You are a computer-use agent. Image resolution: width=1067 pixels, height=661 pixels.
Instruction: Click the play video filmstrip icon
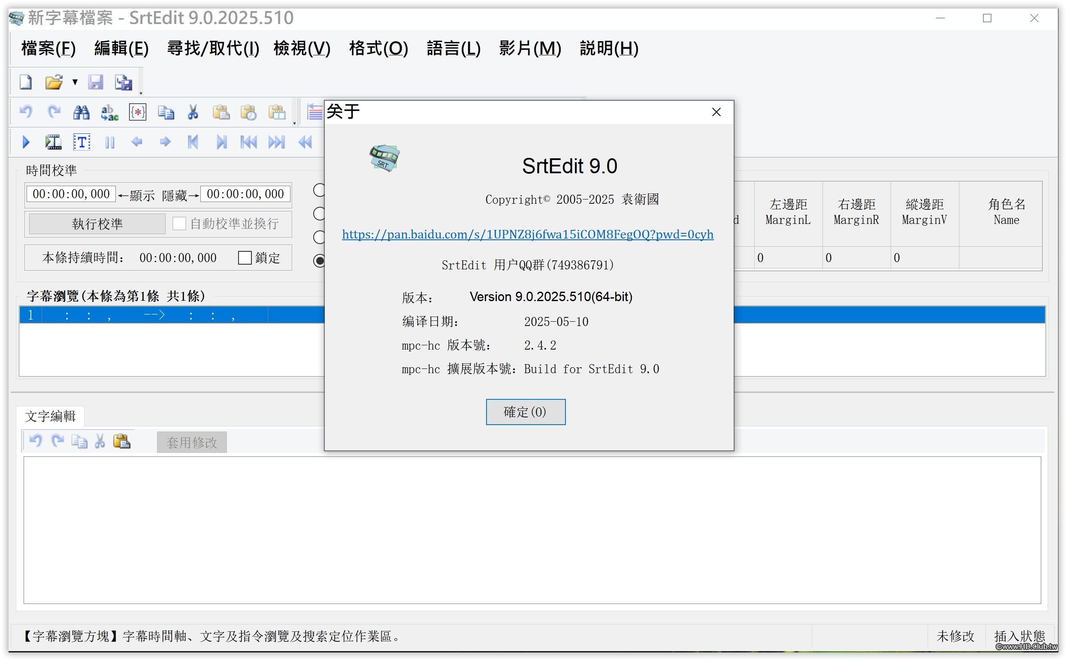point(53,142)
